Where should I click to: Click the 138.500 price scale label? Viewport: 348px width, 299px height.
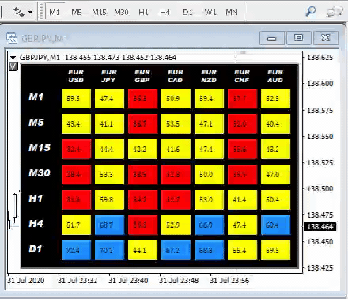pyautogui.click(x=320, y=188)
